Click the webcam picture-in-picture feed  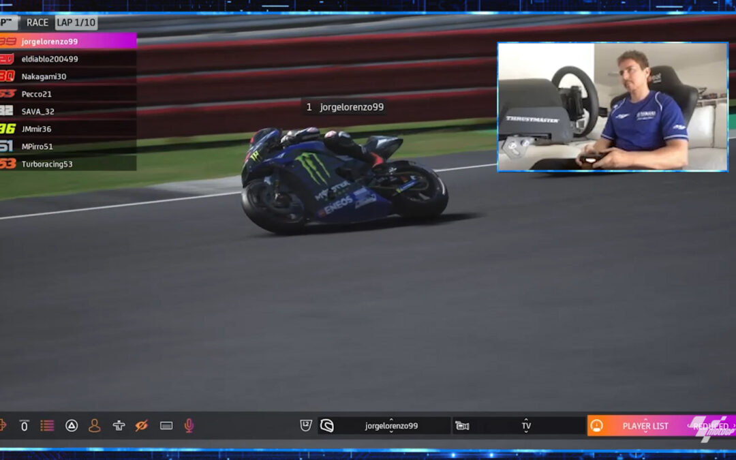pyautogui.click(x=613, y=107)
